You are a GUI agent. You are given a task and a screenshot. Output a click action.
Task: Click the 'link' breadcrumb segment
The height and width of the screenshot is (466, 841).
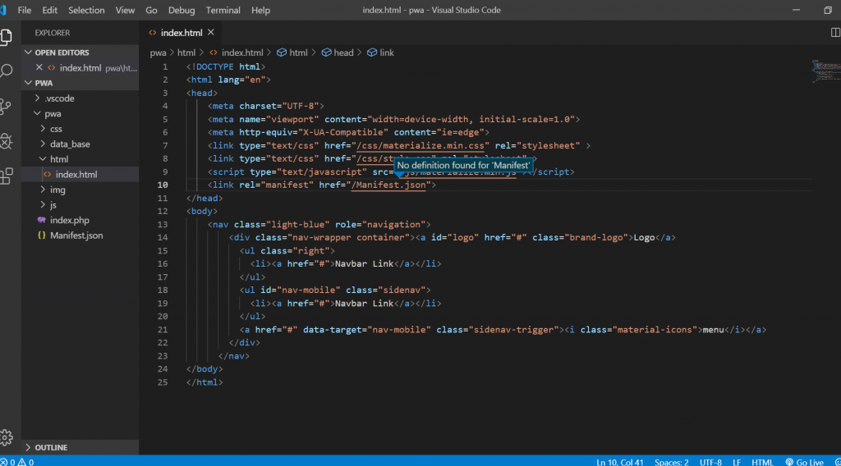(x=380, y=53)
